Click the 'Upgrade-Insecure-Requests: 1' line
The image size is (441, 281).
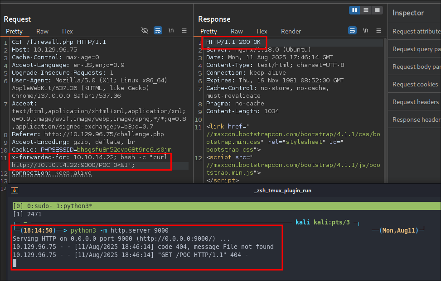pos(63,73)
